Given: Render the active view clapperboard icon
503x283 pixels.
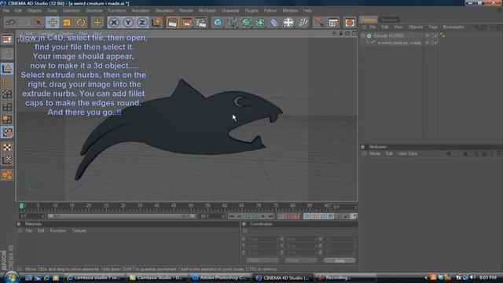Looking at the screenshot, I should [173, 23].
